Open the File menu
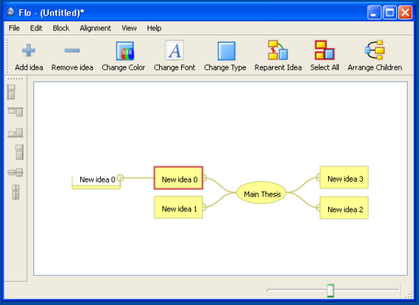 click(14, 28)
